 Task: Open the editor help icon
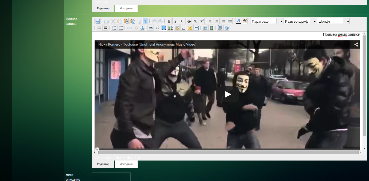tap(226, 28)
